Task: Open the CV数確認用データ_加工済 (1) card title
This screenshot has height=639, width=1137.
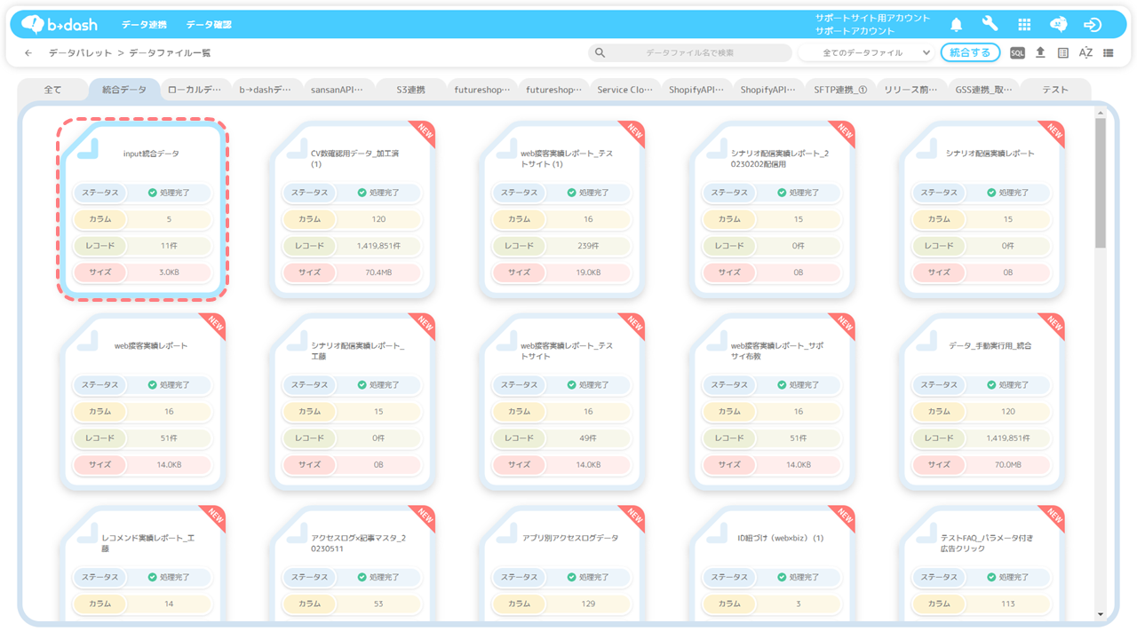Action: (x=355, y=159)
